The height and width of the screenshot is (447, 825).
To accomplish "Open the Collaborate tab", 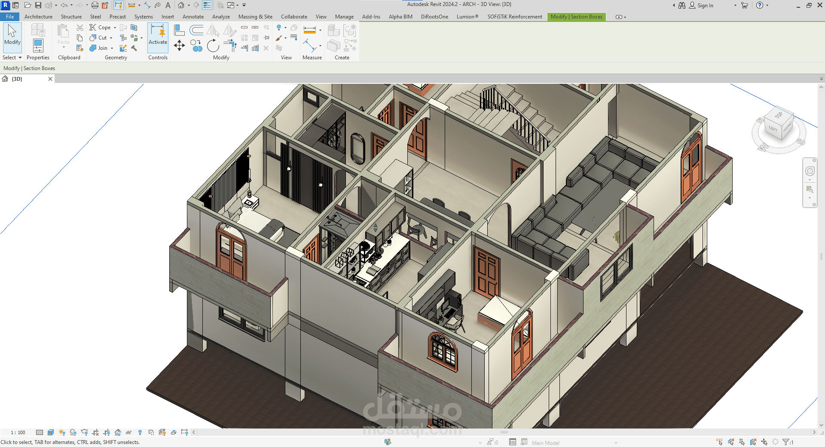I will [294, 17].
